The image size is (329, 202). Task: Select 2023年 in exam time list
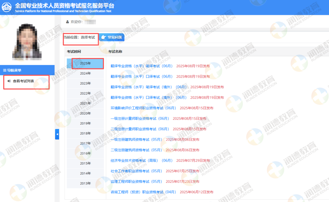85,83
